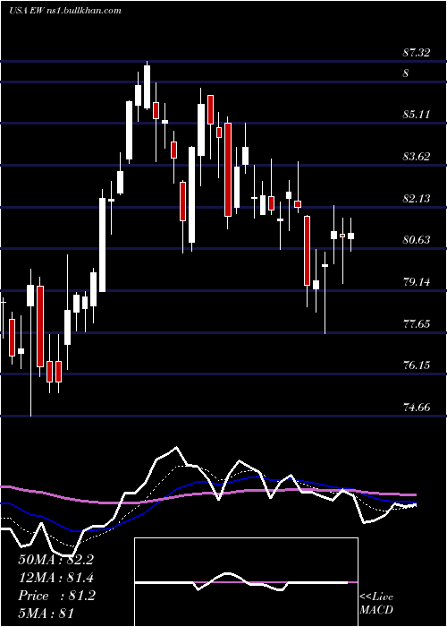
Task: Click the 74.66 price level label
Action: [x=417, y=408]
